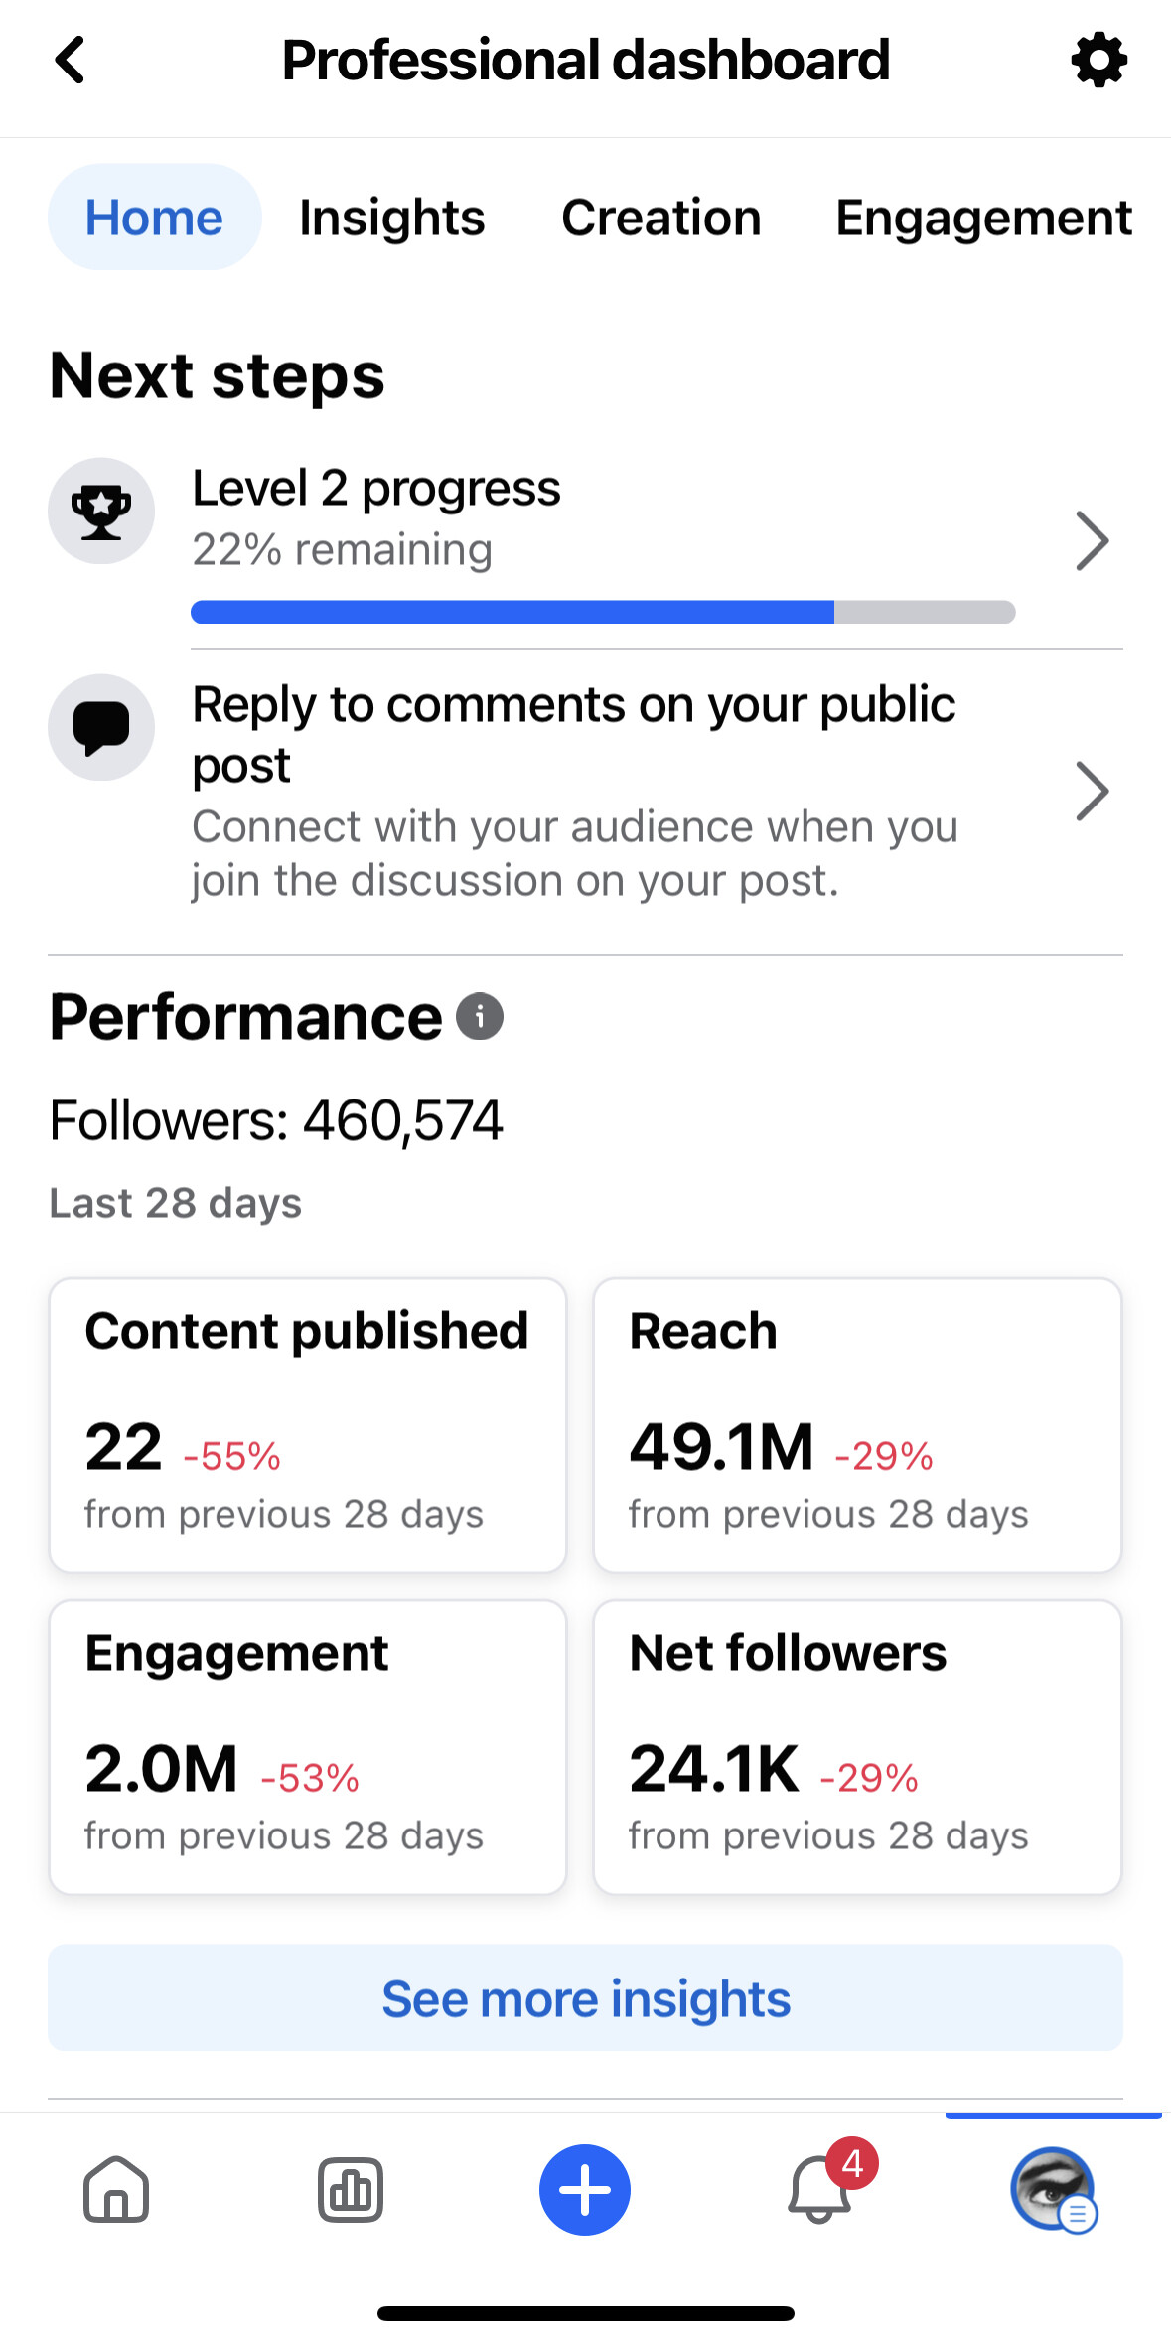Tap the back arrow icon

tap(70, 60)
